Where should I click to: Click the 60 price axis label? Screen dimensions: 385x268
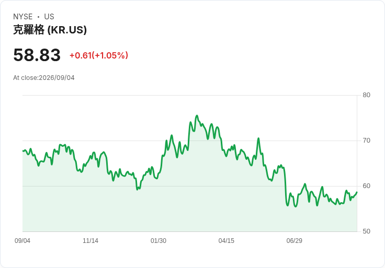point(366,186)
